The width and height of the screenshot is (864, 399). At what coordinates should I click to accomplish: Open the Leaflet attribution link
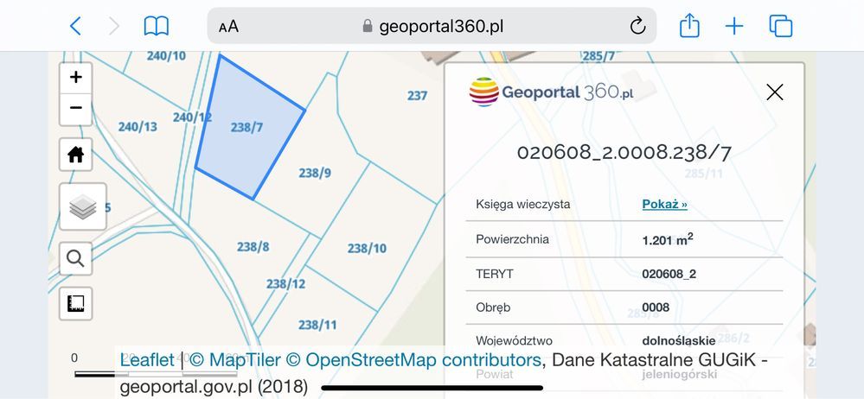147,360
